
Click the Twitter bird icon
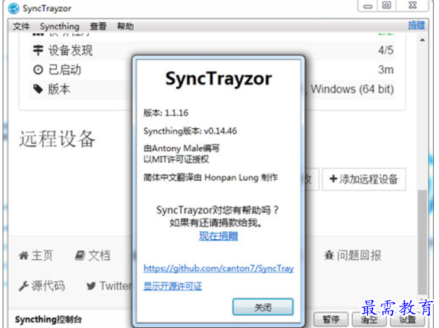coord(91,286)
